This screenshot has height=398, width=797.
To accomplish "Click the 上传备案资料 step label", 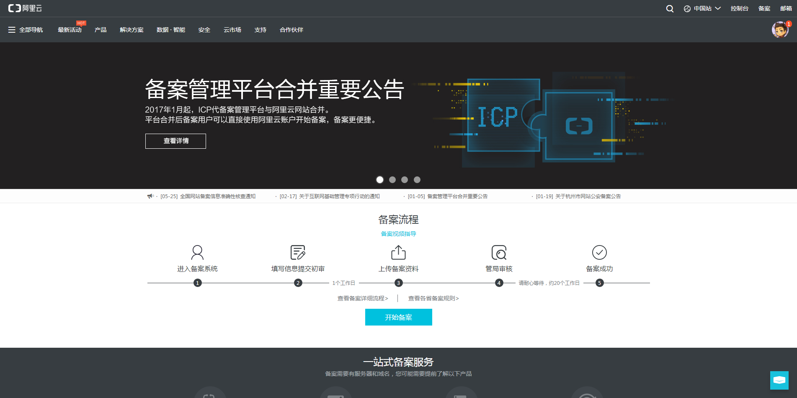I will coord(398,269).
